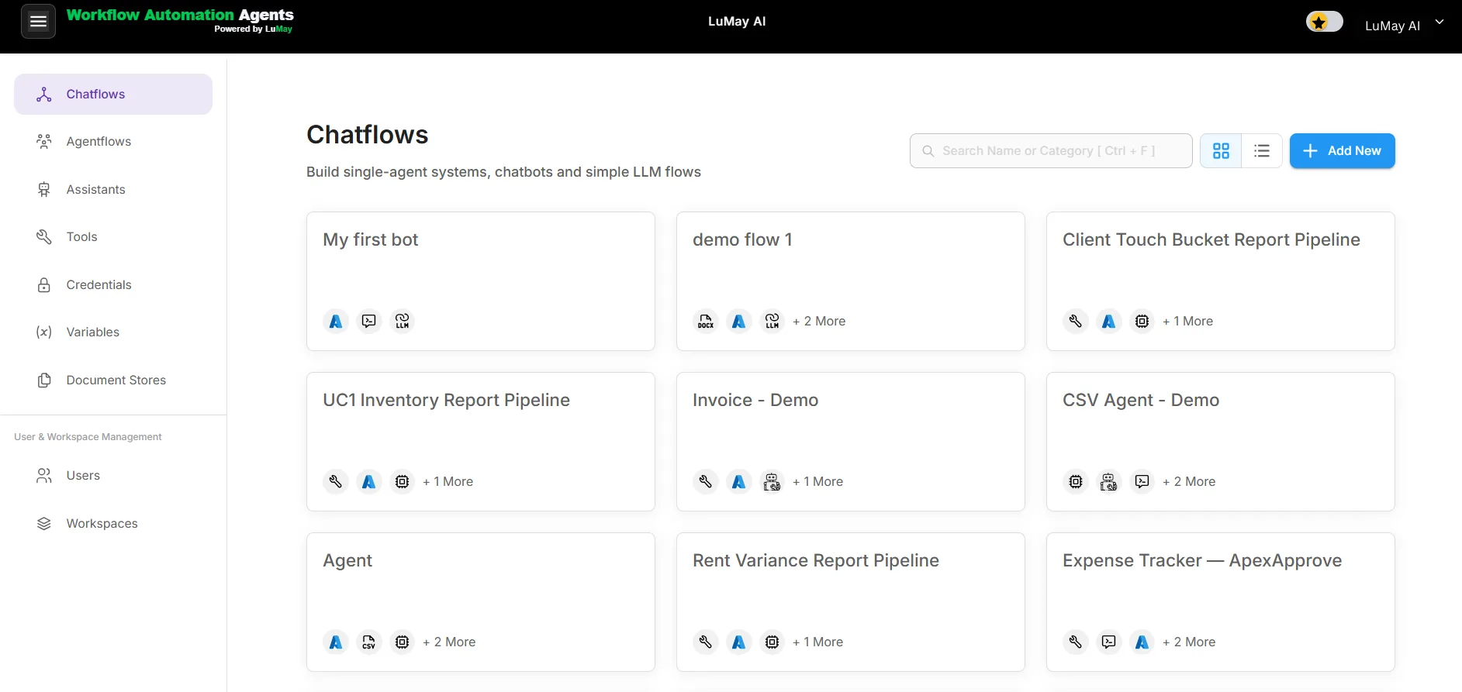Click the CSV file icon on Agent card

(x=369, y=642)
